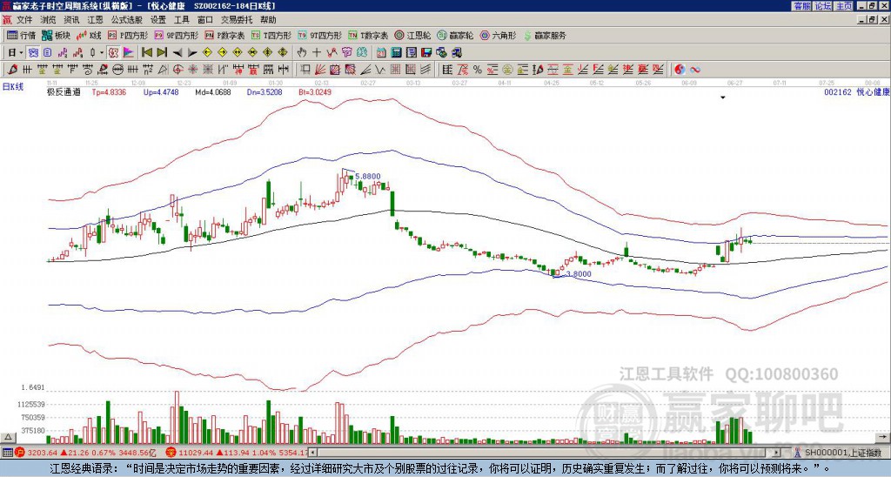891x477 pixels.
Task: Switch to the K线 chart view
Action: pyautogui.click(x=90, y=35)
